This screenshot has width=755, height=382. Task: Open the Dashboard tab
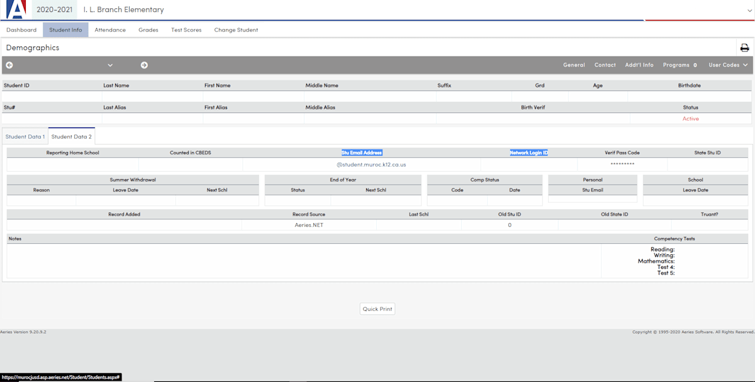(x=21, y=30)
